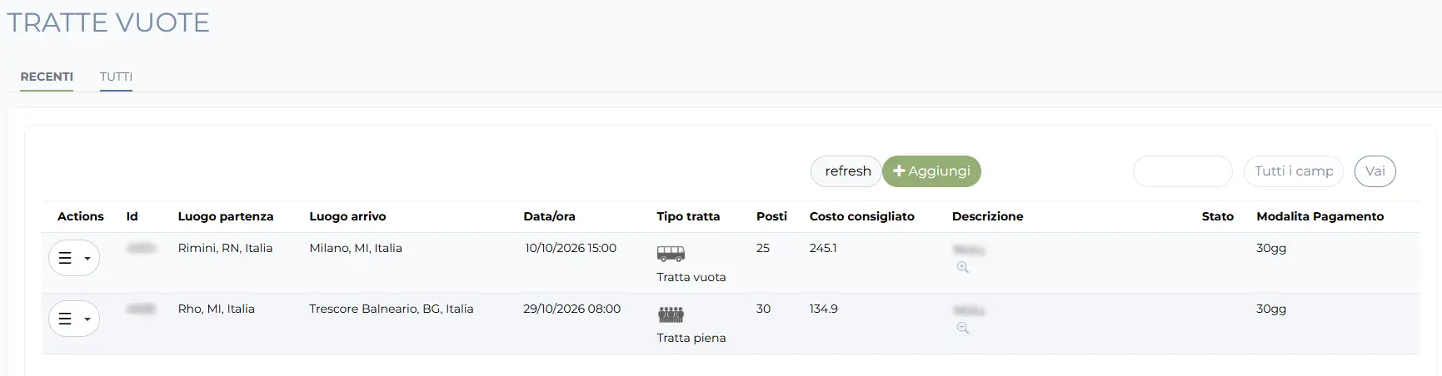The width and height of the screenshot is (1442, 376).
Task: Click the magnifier icon in the Rimini row description
Action: [x=962, y=267]
